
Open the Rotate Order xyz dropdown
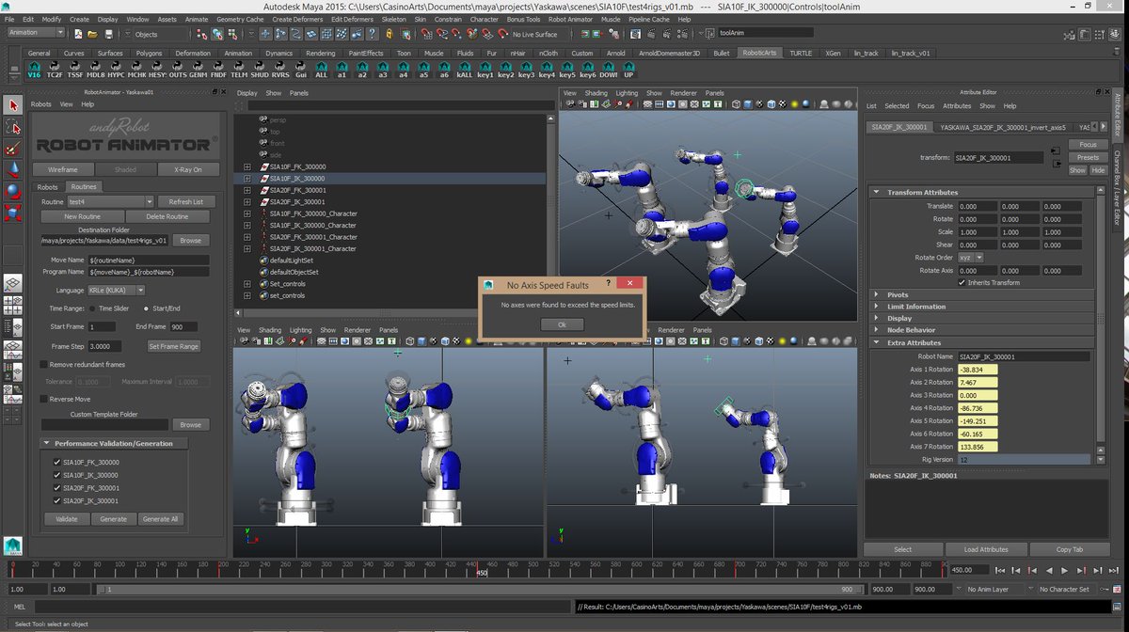(972, 257)
